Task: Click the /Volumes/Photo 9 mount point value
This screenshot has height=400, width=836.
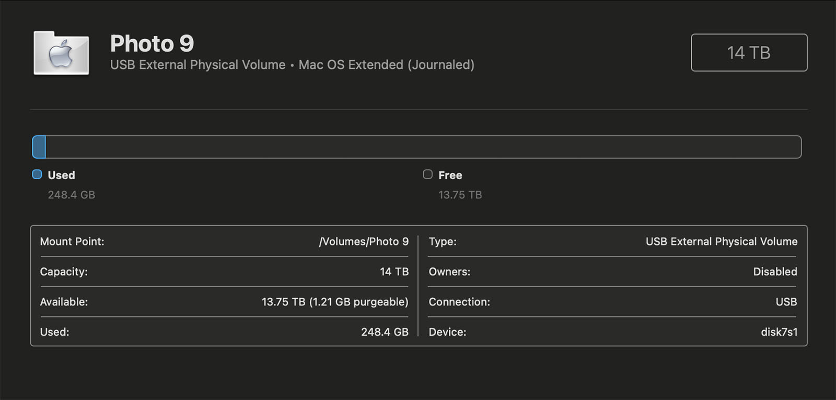Action: 364,241
